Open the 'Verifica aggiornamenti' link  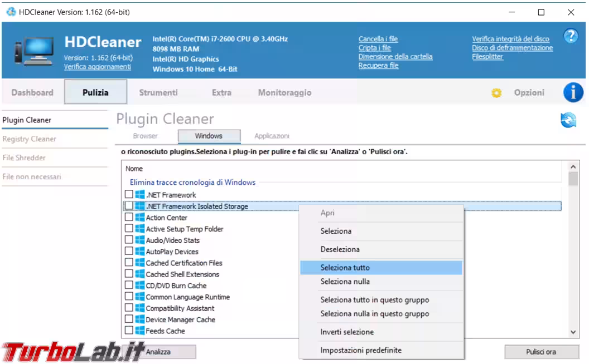click(97, 67)
